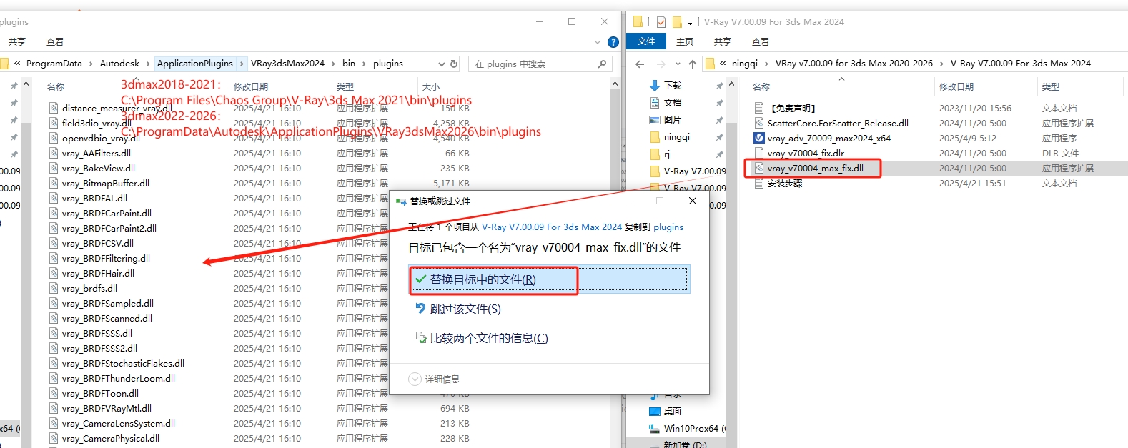Open the plugins destination link in dialog
This screenshot has width=1128, height=448.
tap(668, 227)
